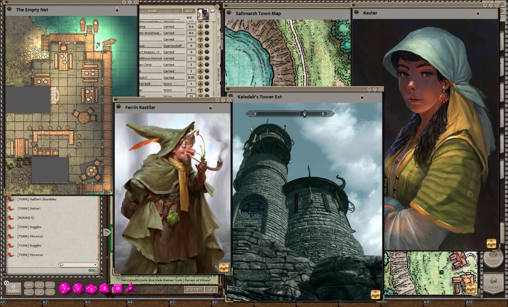
Task: Switch to Notes tab on character sheet
Action: click(x=218, y=92)
